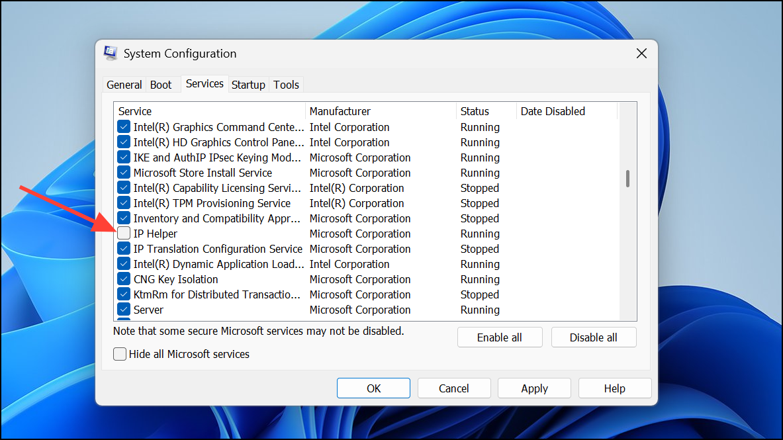This screenshot has height=440, width=783.
Task: Switch to the Boot tab
Action: coord(161,85)
